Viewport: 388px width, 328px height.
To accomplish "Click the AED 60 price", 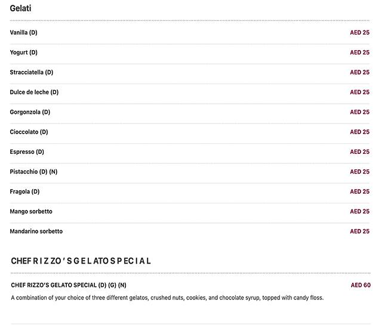I will click(x=361, y=285).
